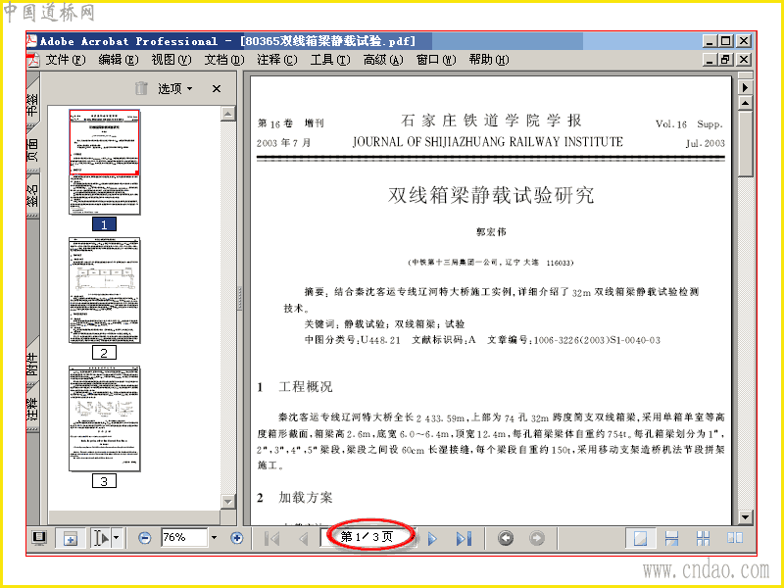Image resolution: width=784 pixels, height=588 pixels.
Task: Go to next page arrow
Action: tap(432, 538)
